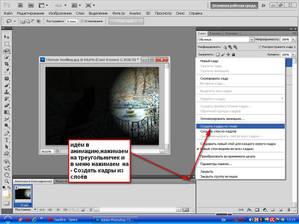The height and width of the screenshot is (224, 299).
Task: Select the Pen tool
Action: [x=7, y=133]
